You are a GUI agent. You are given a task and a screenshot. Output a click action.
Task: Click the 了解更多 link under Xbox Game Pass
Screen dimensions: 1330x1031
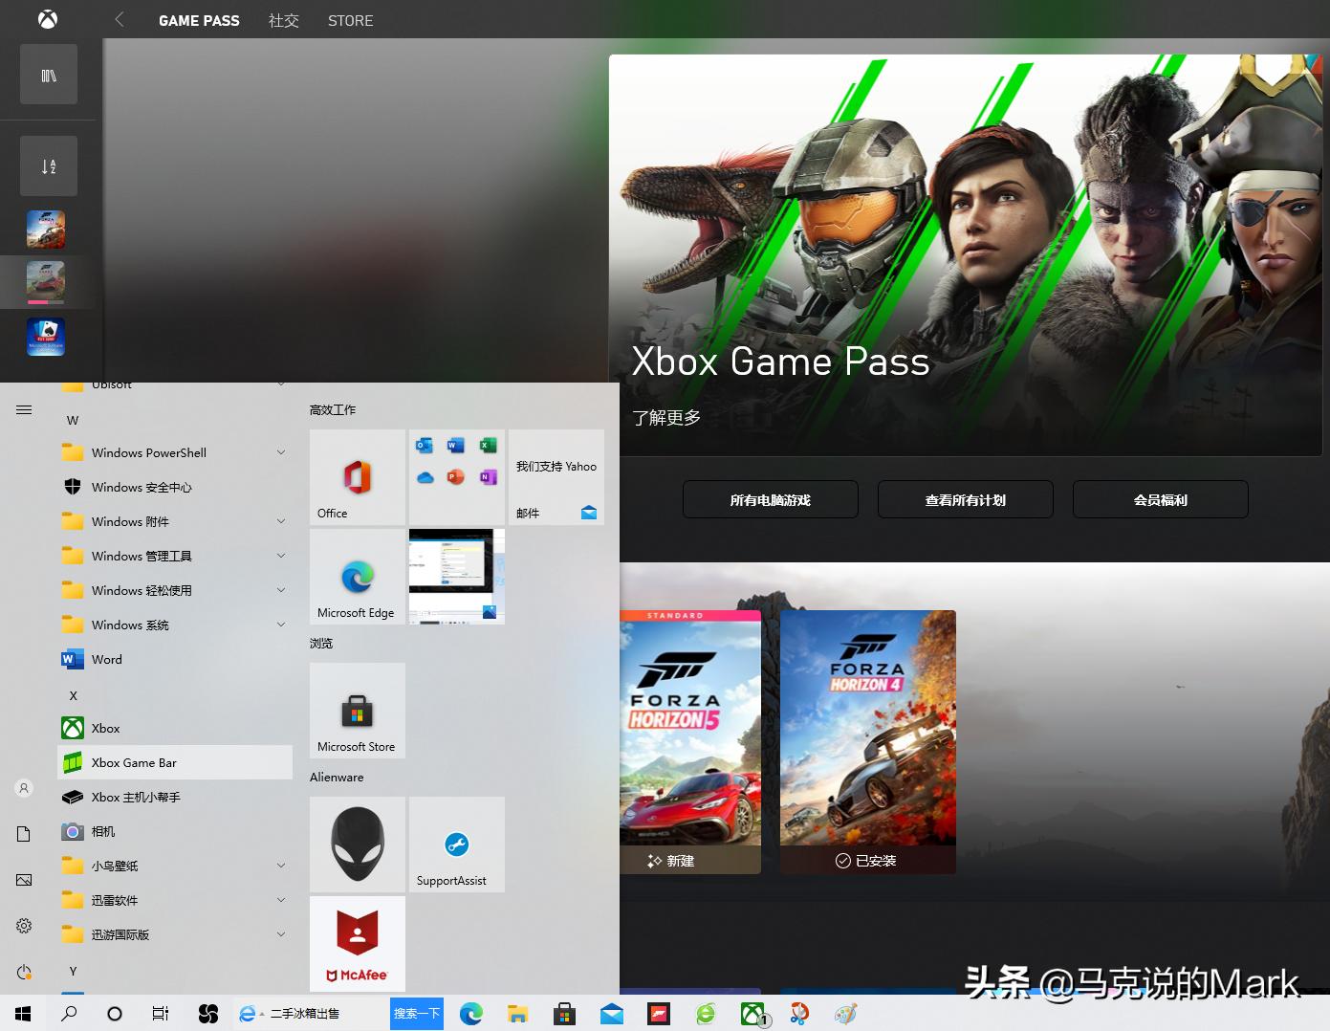(666, 417)
